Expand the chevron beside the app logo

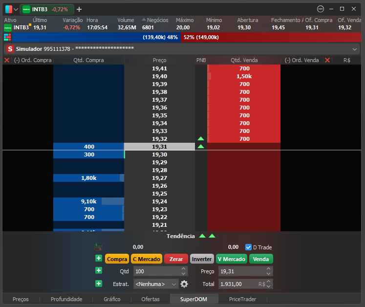tap(16, 10)
